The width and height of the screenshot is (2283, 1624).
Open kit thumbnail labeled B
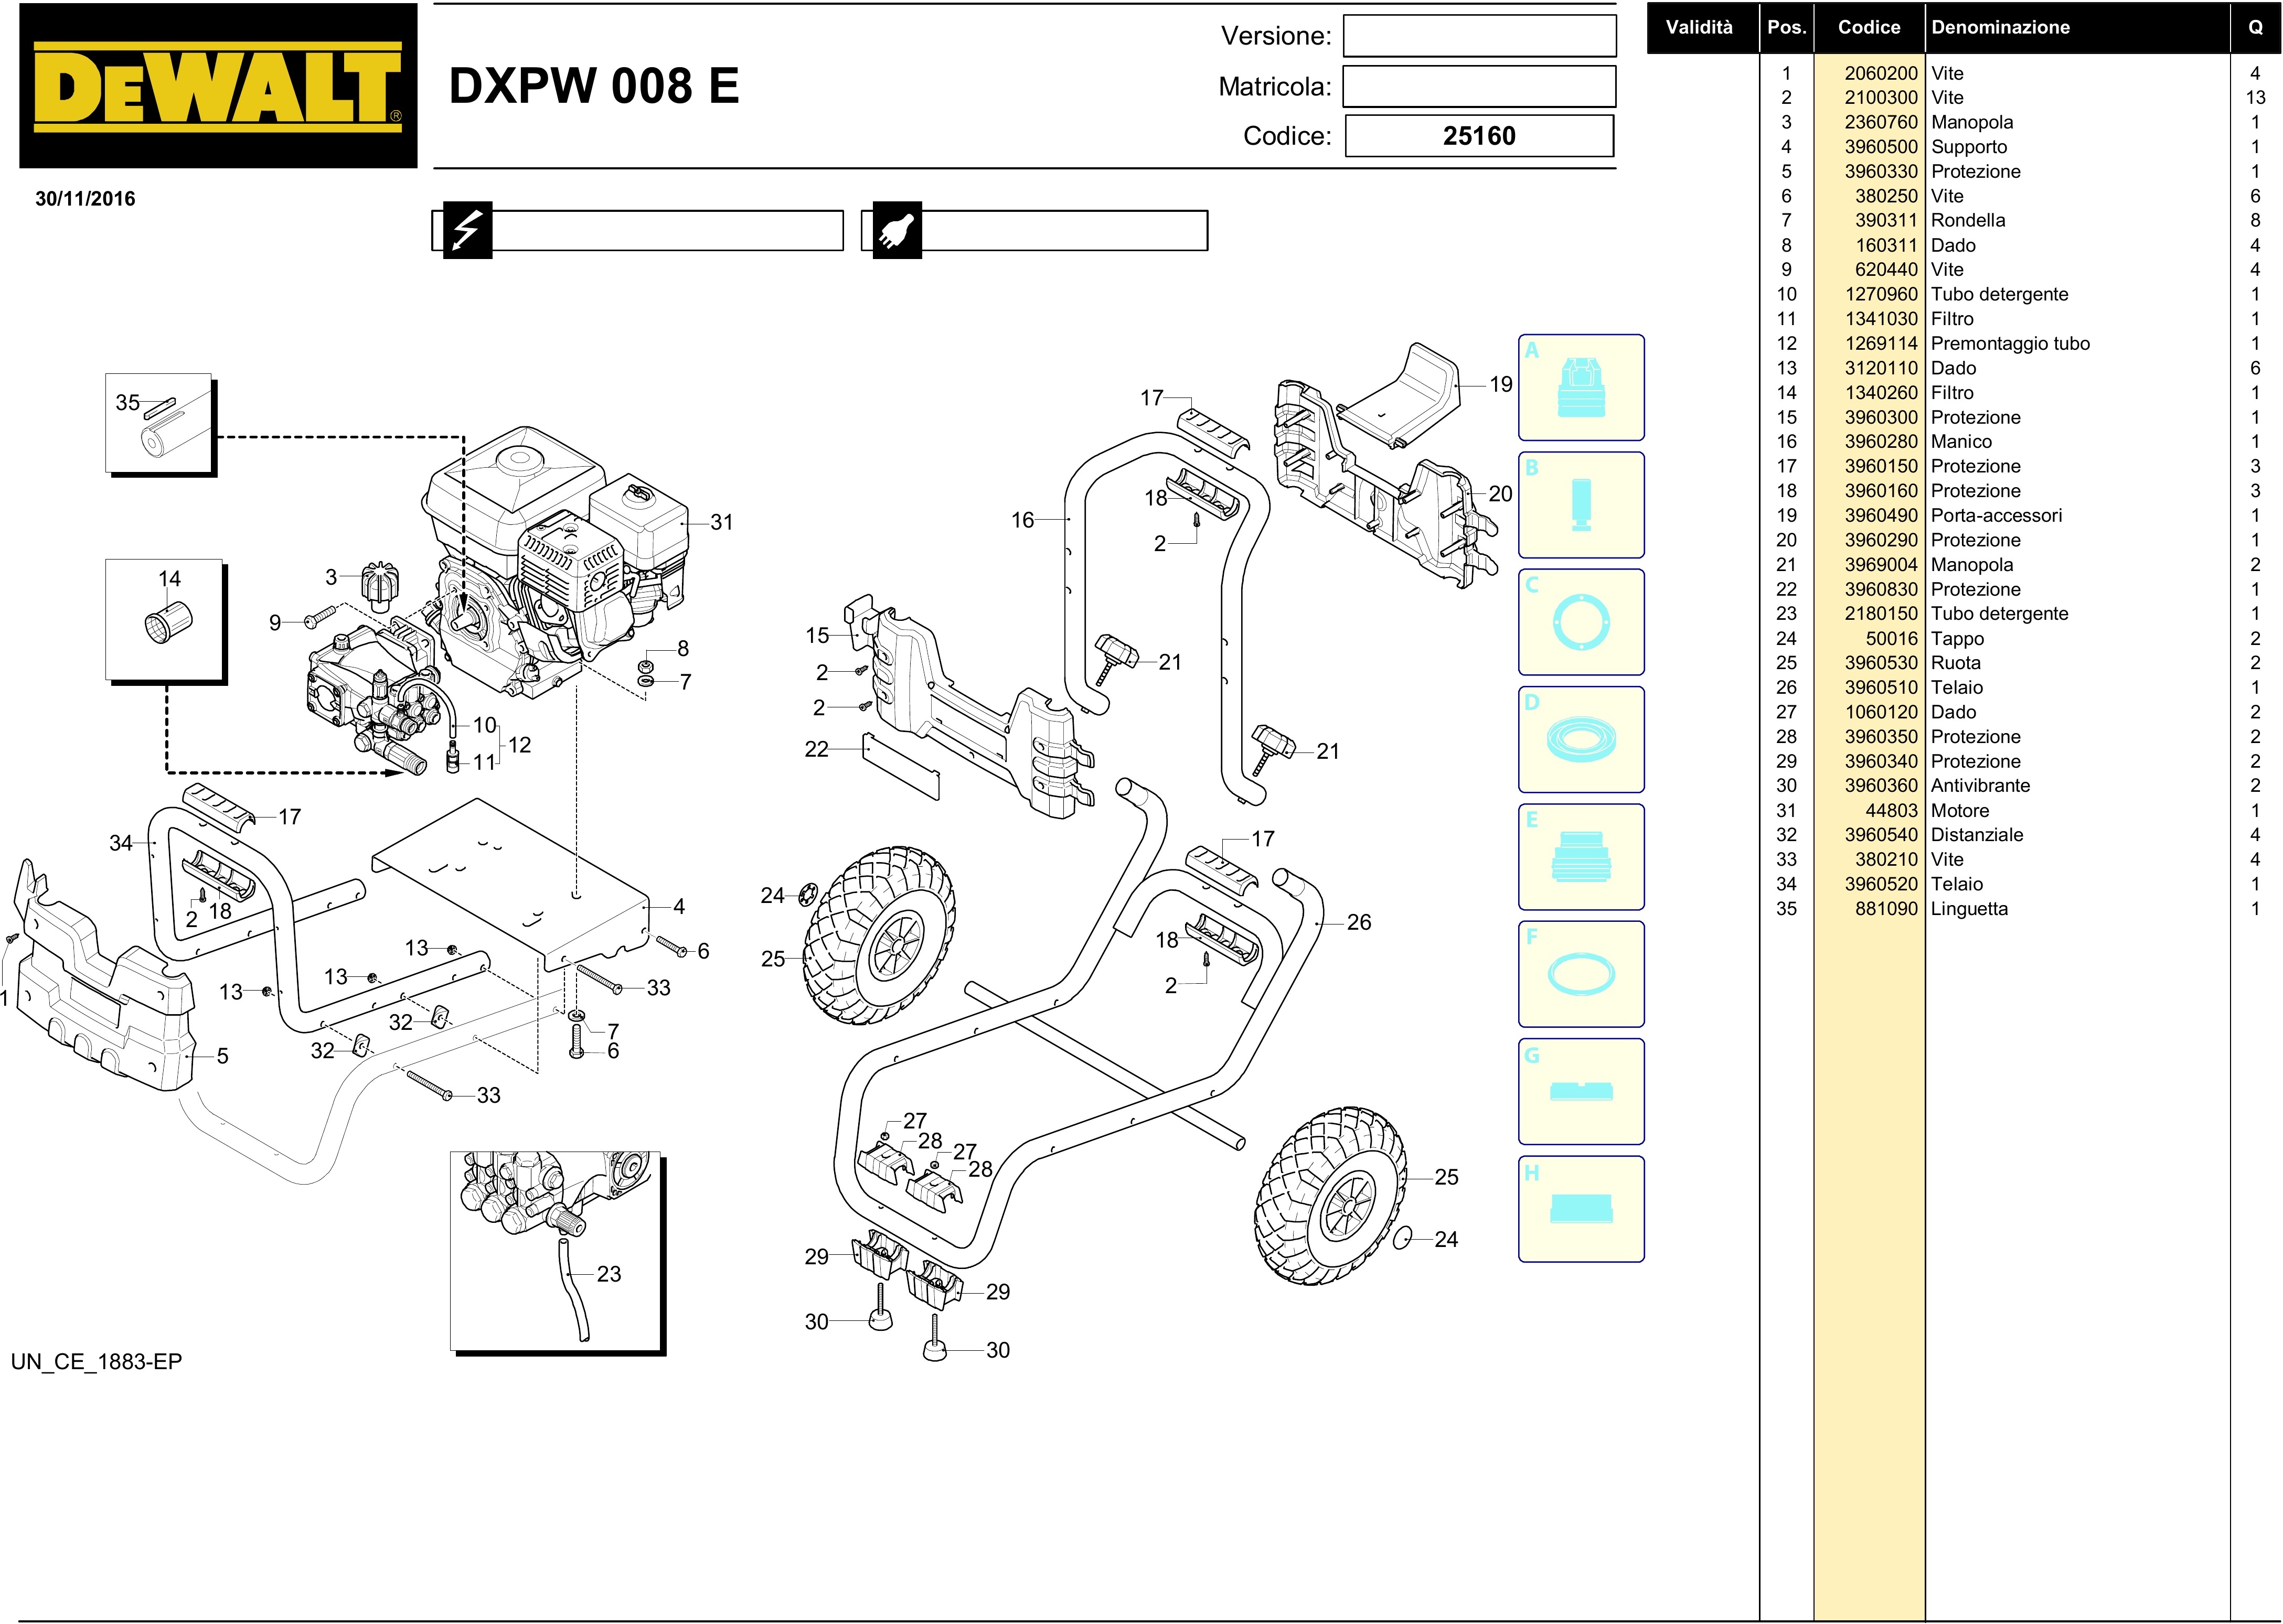point(1581,505)
